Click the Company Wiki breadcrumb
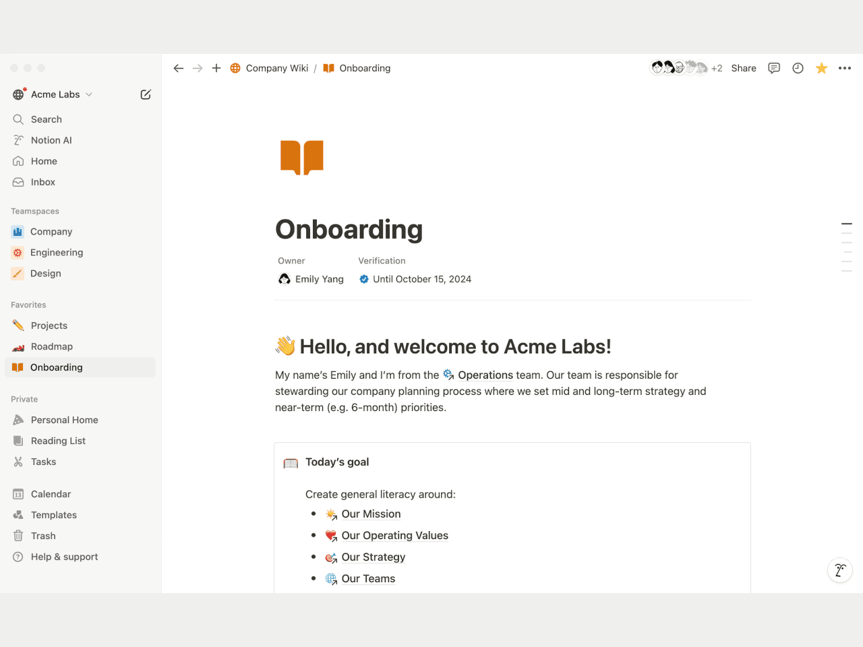This screenshot has width=863, height=647. coord(276,68)
